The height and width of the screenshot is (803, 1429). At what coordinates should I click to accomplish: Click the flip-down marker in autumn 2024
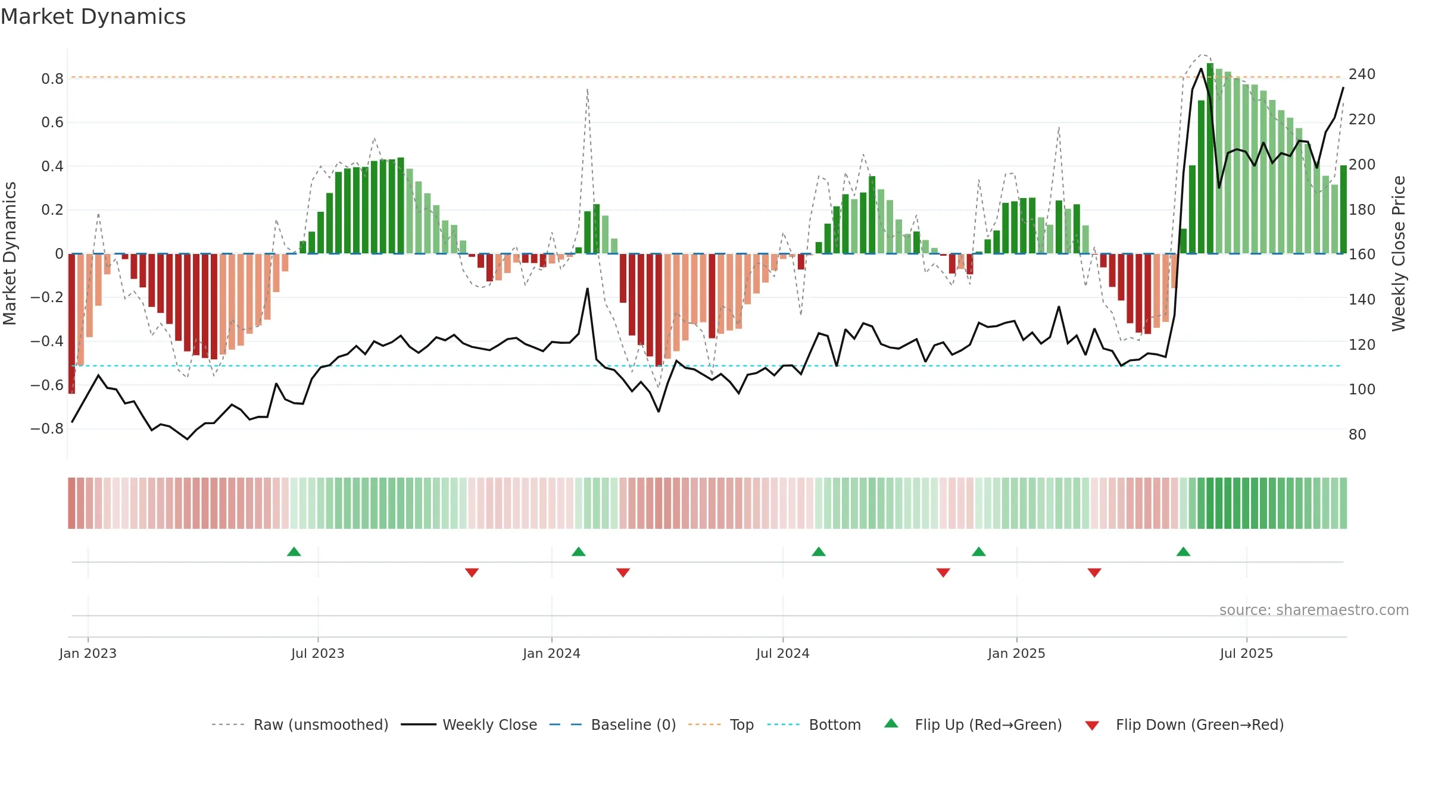943,573
